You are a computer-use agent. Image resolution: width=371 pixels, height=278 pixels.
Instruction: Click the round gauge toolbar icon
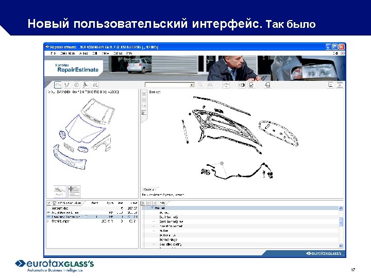click(242, 85)
